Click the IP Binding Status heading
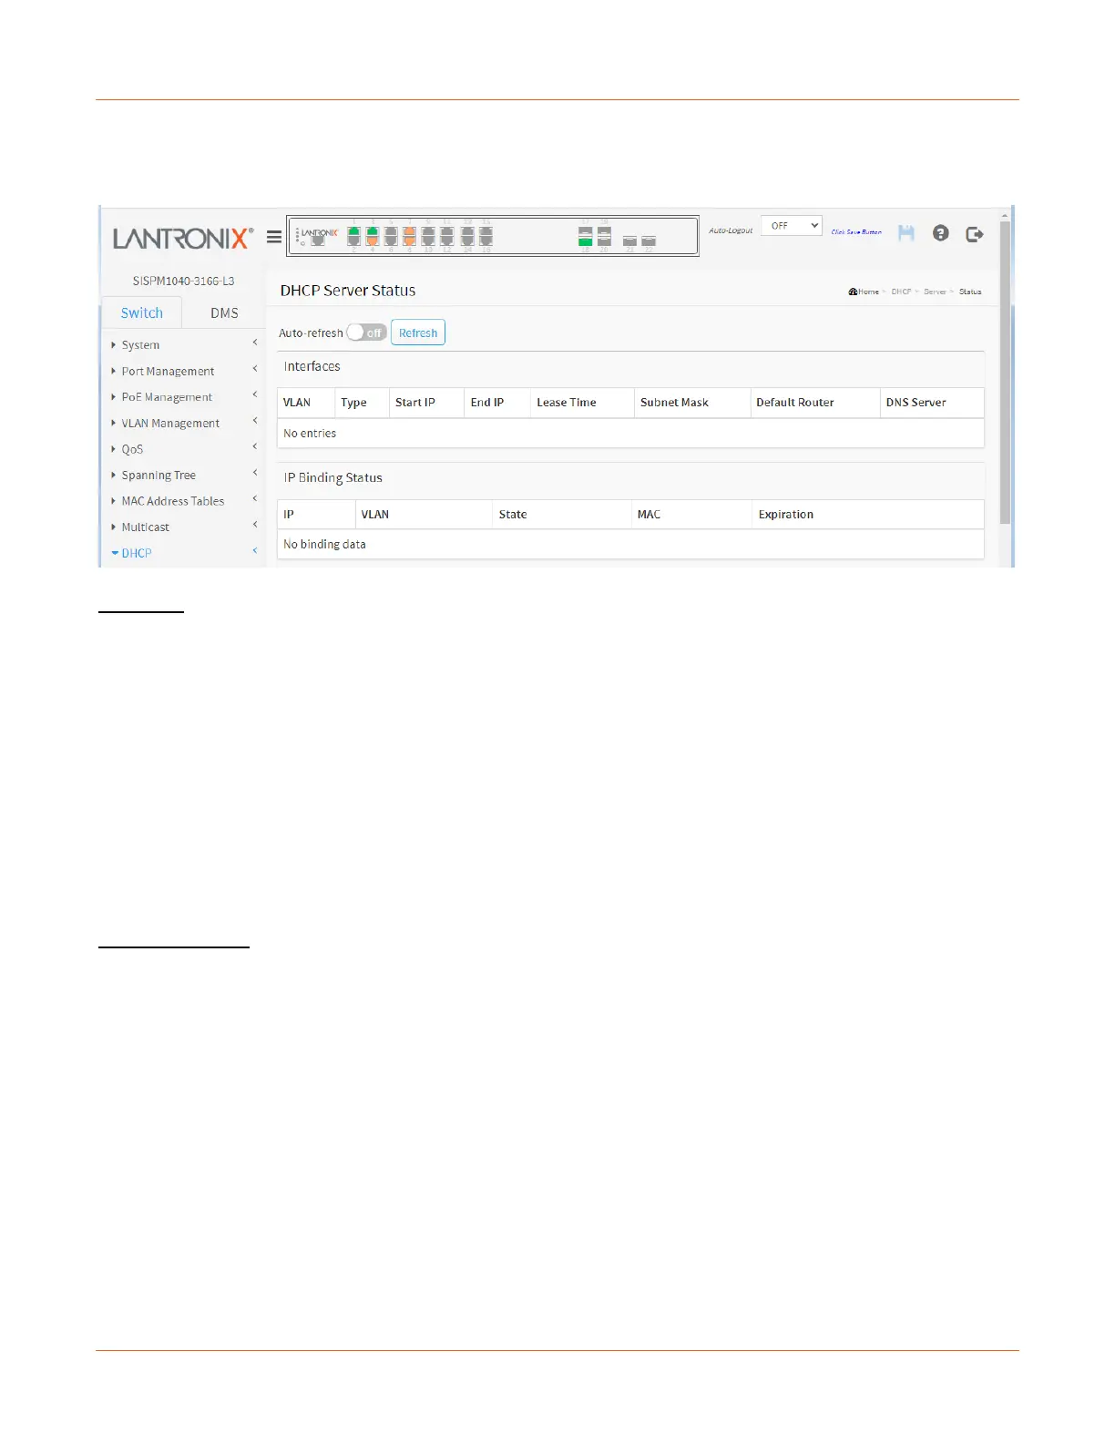The width and height of the screenshot is (1115, 1443). [x=333, y=477]
